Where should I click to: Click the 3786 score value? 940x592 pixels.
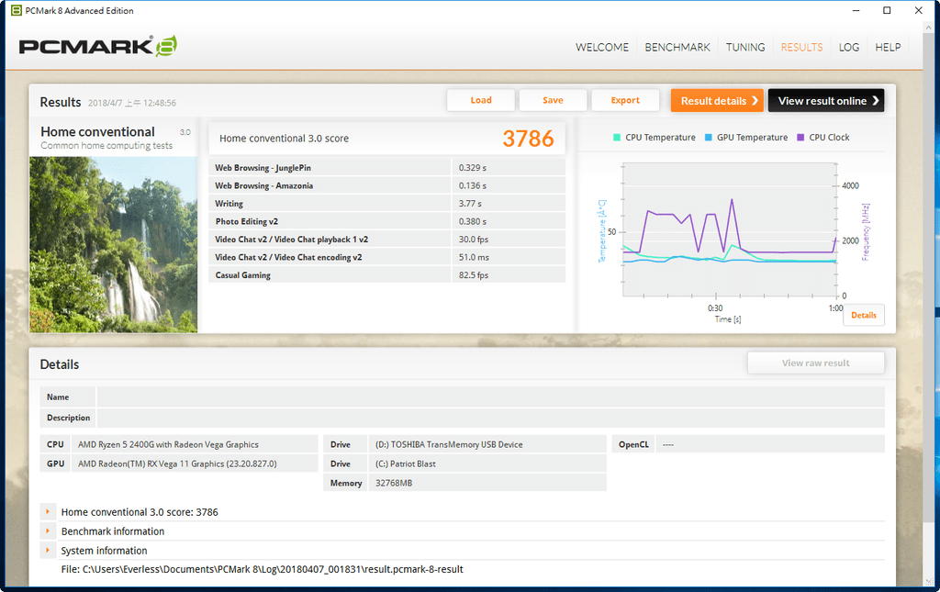(528, 139)
